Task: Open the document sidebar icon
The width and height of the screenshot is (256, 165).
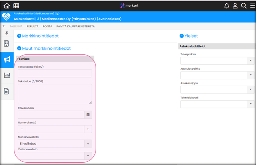Action: (x=6, y=91)
